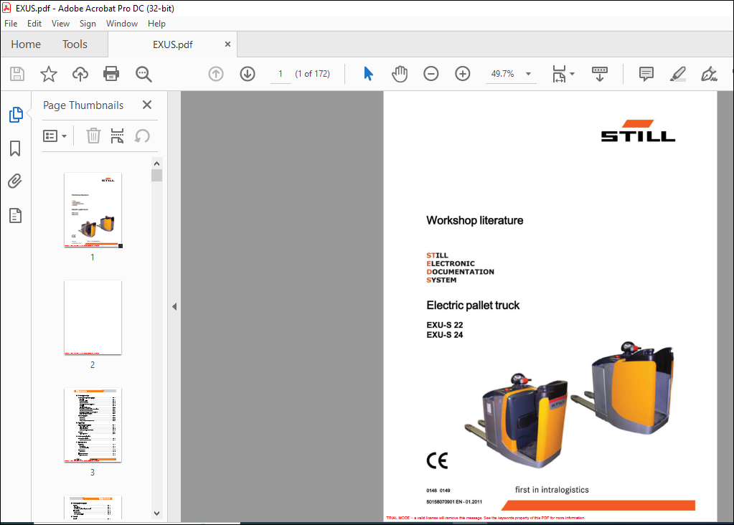Viewport: 734px width, 525px height.
Task: Click the page number input field
Action: pyautogui.click(x=281, y=74)
